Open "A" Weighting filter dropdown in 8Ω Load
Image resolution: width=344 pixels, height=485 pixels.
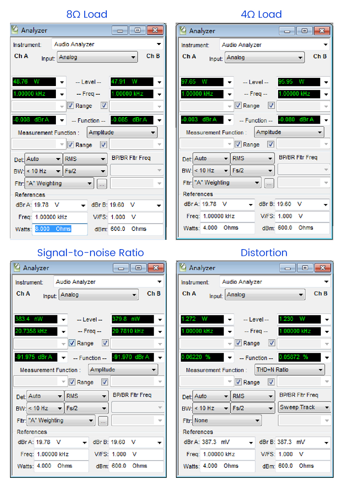point(59,184)
